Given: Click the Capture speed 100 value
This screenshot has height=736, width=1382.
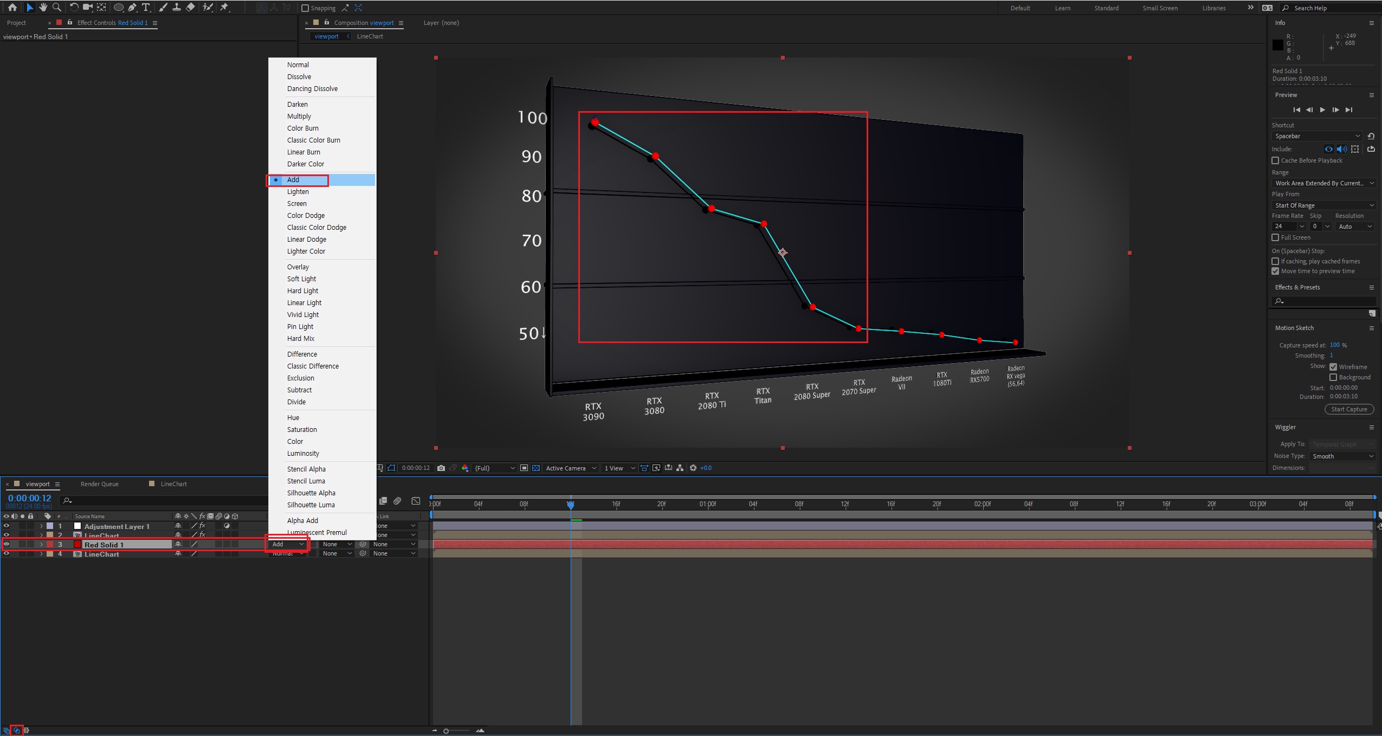Looking at the screenshot, I should pos(1334,345).
